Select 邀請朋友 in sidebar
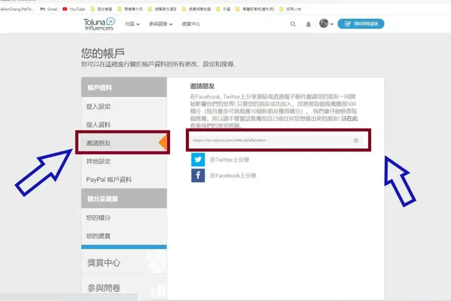 [124, 143]
